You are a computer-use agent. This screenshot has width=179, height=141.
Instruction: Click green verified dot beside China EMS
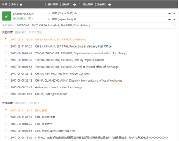click(x=76, y=13)
